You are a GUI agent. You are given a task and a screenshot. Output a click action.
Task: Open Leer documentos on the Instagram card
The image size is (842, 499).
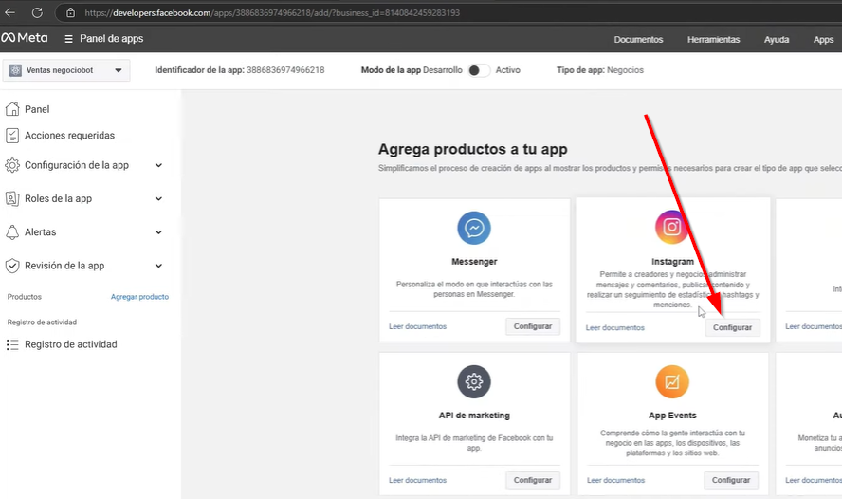click(x=614, y=327)
